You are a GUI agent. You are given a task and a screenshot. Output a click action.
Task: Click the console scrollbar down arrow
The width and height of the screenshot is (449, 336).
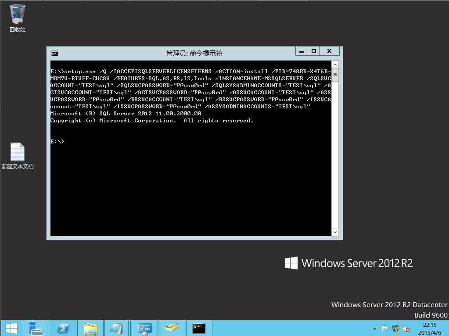[335, 232]
